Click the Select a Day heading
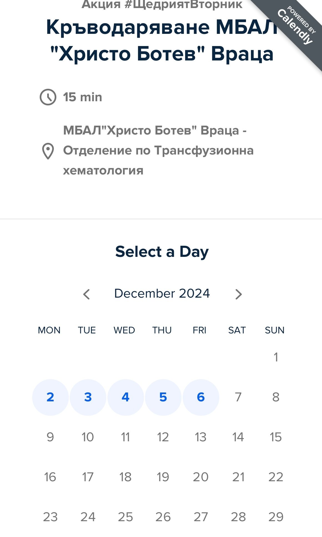This screenshot has width=322, height=537. click(162, 252)
